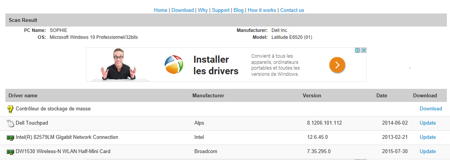Go to the Download menu link
The height and width of the screenshot is (160, 450).
coord(182,10)
